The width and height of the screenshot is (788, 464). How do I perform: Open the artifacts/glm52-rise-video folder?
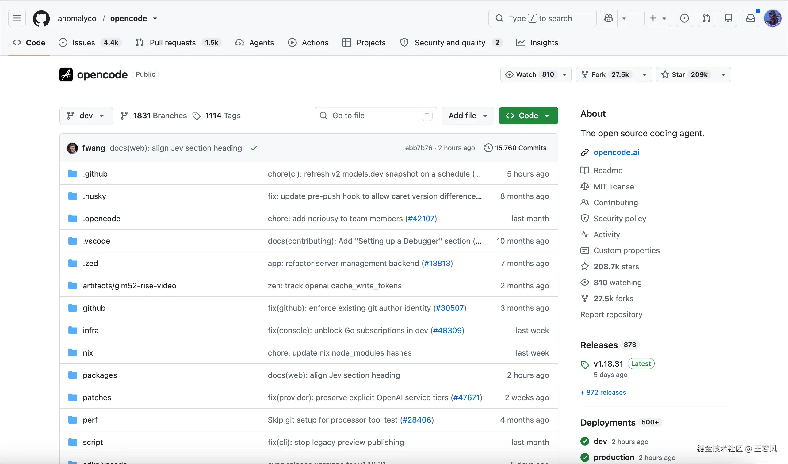click(129, 285)
